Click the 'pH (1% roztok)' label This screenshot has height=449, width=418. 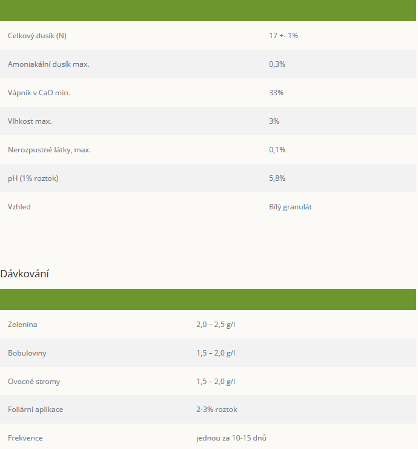click(x=33, y=178)
